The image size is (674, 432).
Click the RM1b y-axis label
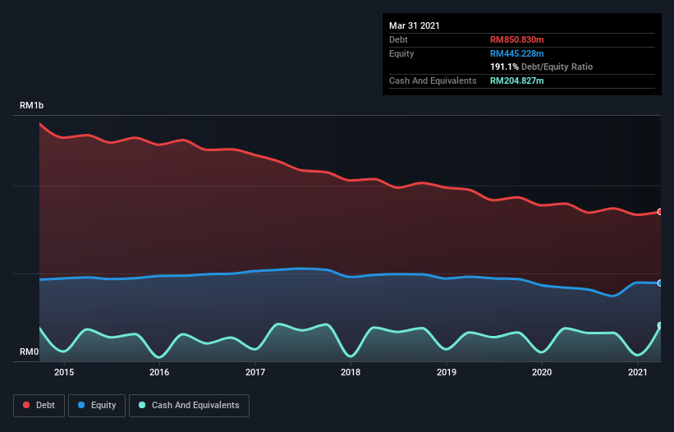31,106
